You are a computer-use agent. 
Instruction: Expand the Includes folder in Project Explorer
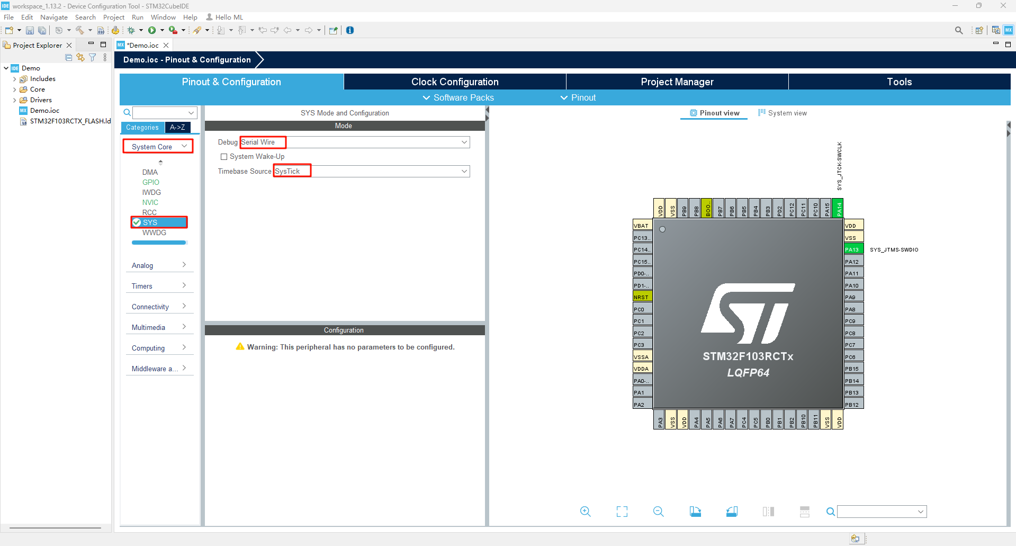point(14,79)
